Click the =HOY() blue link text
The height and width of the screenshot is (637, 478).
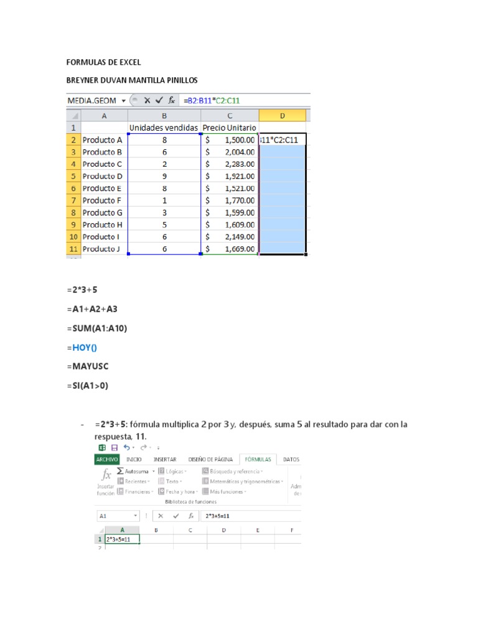85,347
